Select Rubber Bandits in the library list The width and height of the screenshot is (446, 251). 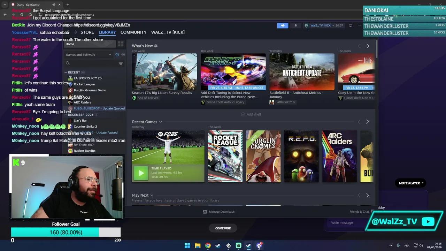click(x=84, y=151)
